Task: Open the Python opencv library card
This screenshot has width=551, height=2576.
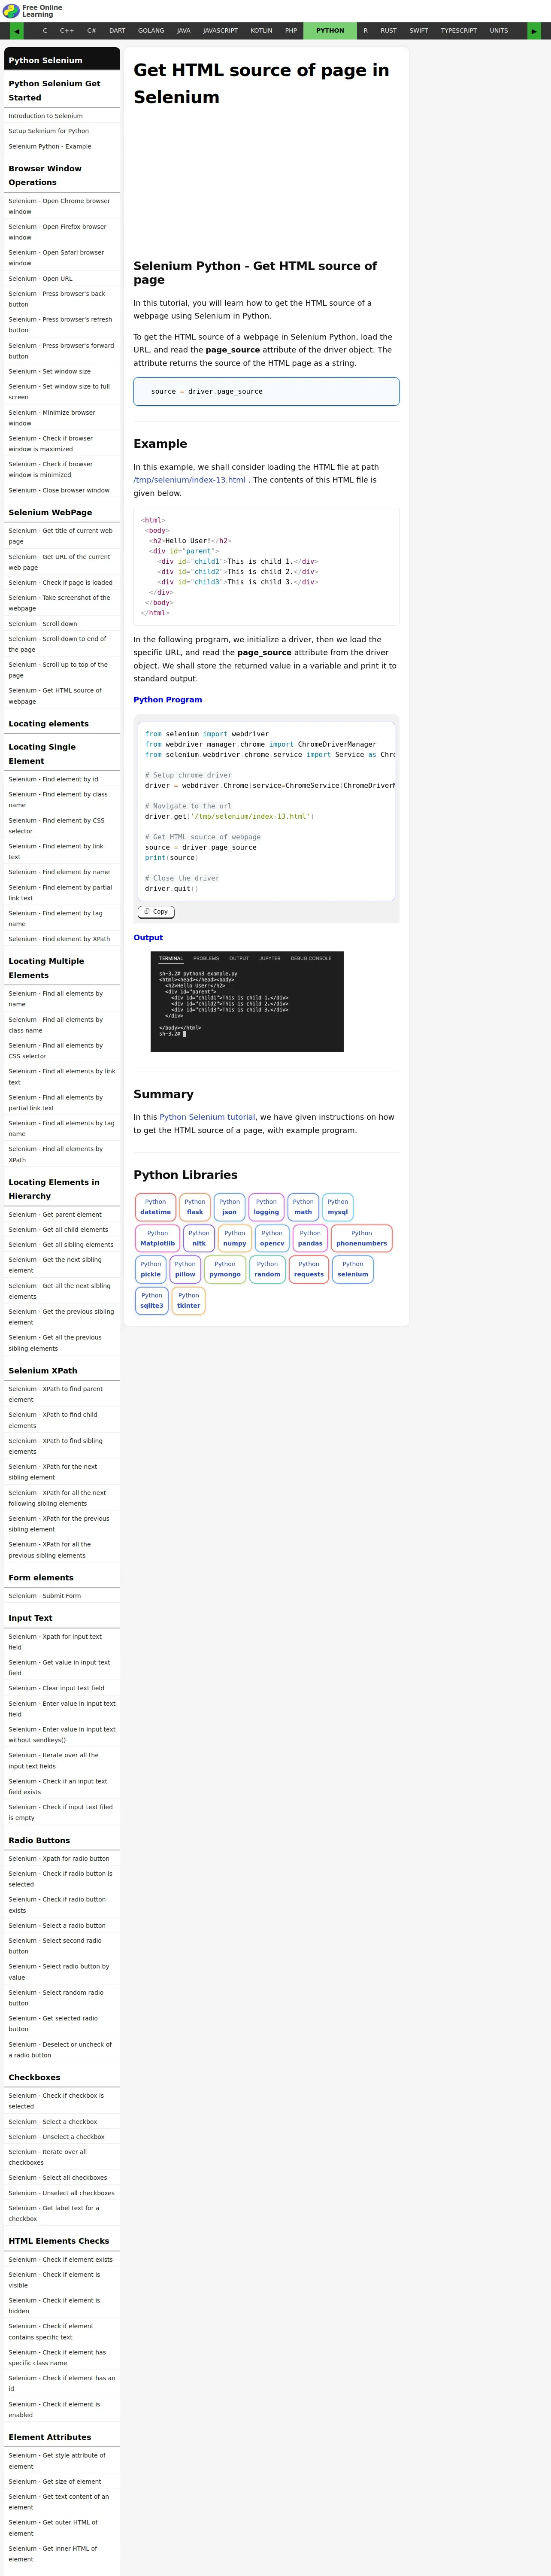Action: pyautogui.click(x=272, y=1238)
